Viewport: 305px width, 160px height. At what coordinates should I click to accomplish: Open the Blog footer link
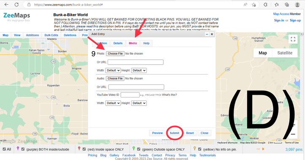[103, 155]
